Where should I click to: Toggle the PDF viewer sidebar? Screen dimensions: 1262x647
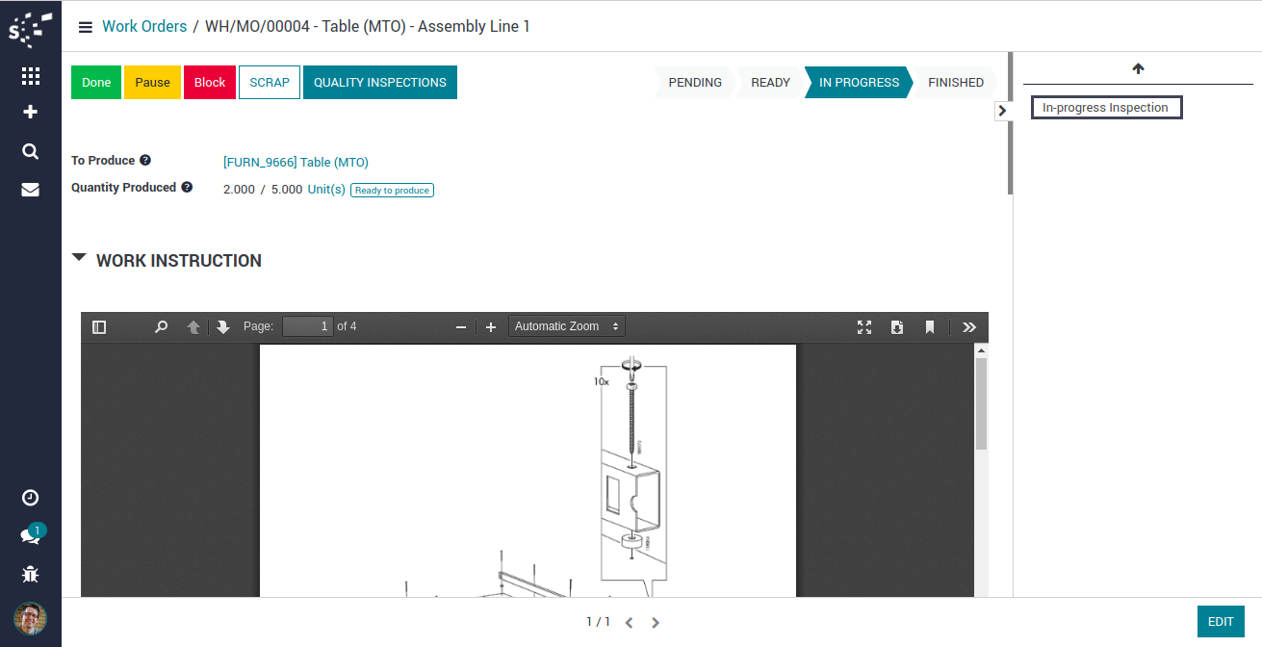pos(99,327)
